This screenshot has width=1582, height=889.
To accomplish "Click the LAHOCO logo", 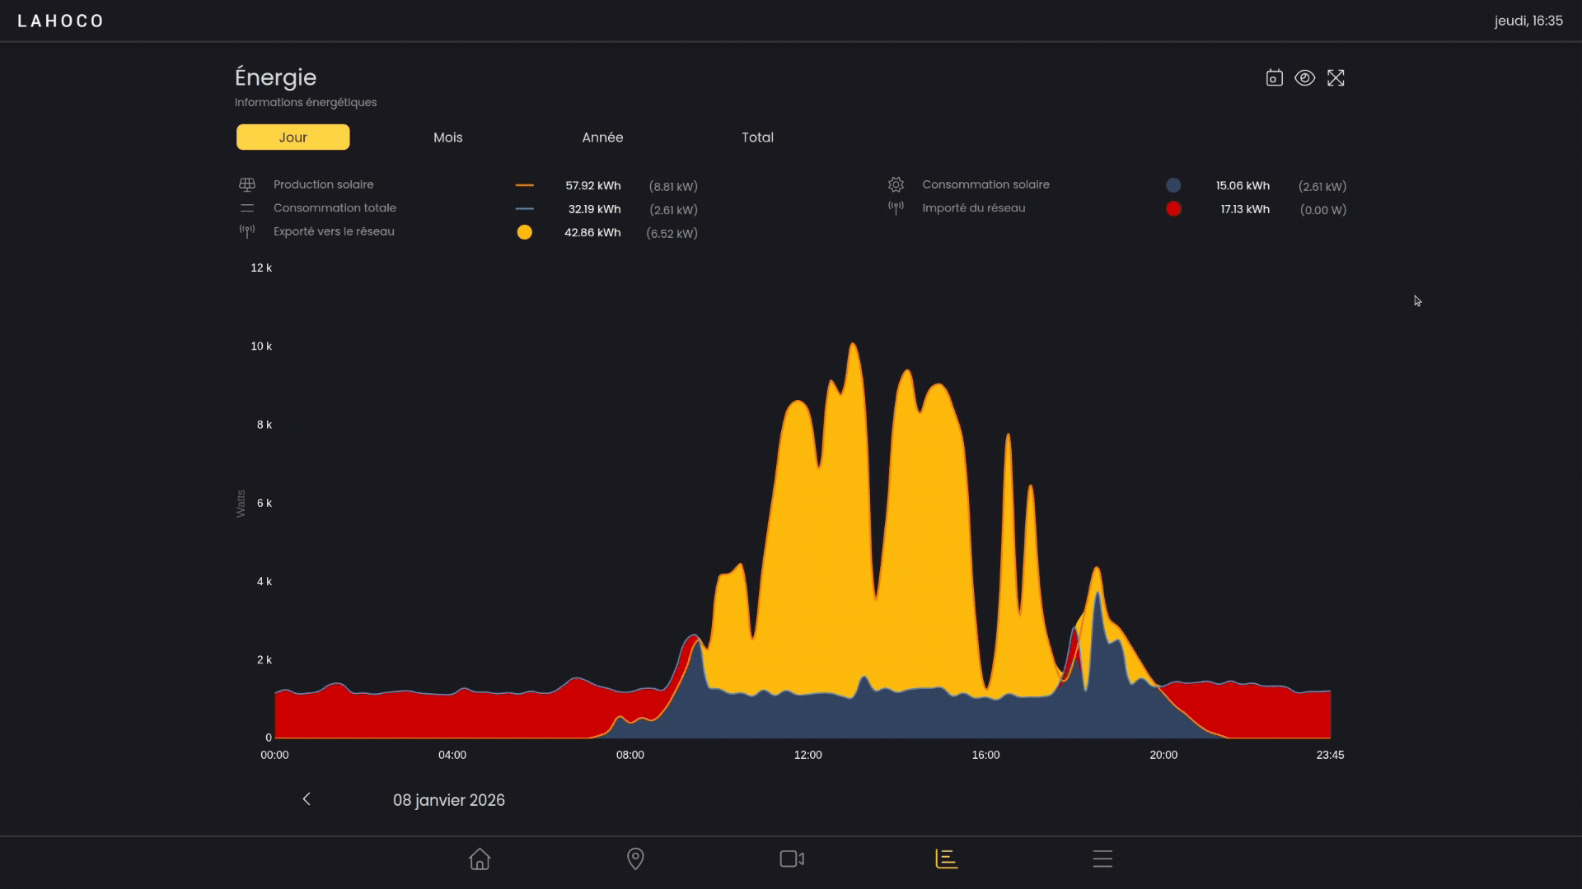I will click(60, 21).
